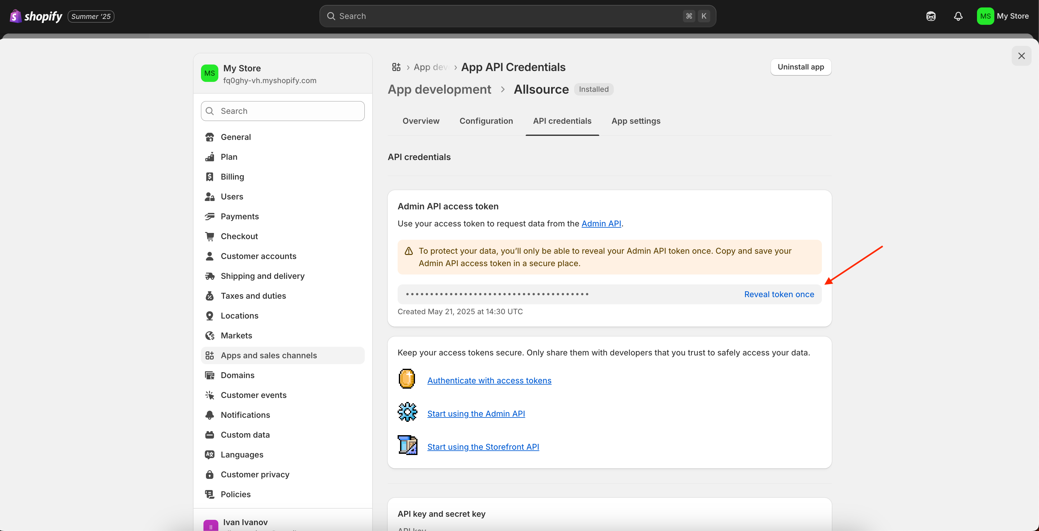Open the My Store account menu
The width and height of the screenshot is (1039, 531).
point(1003,16)
